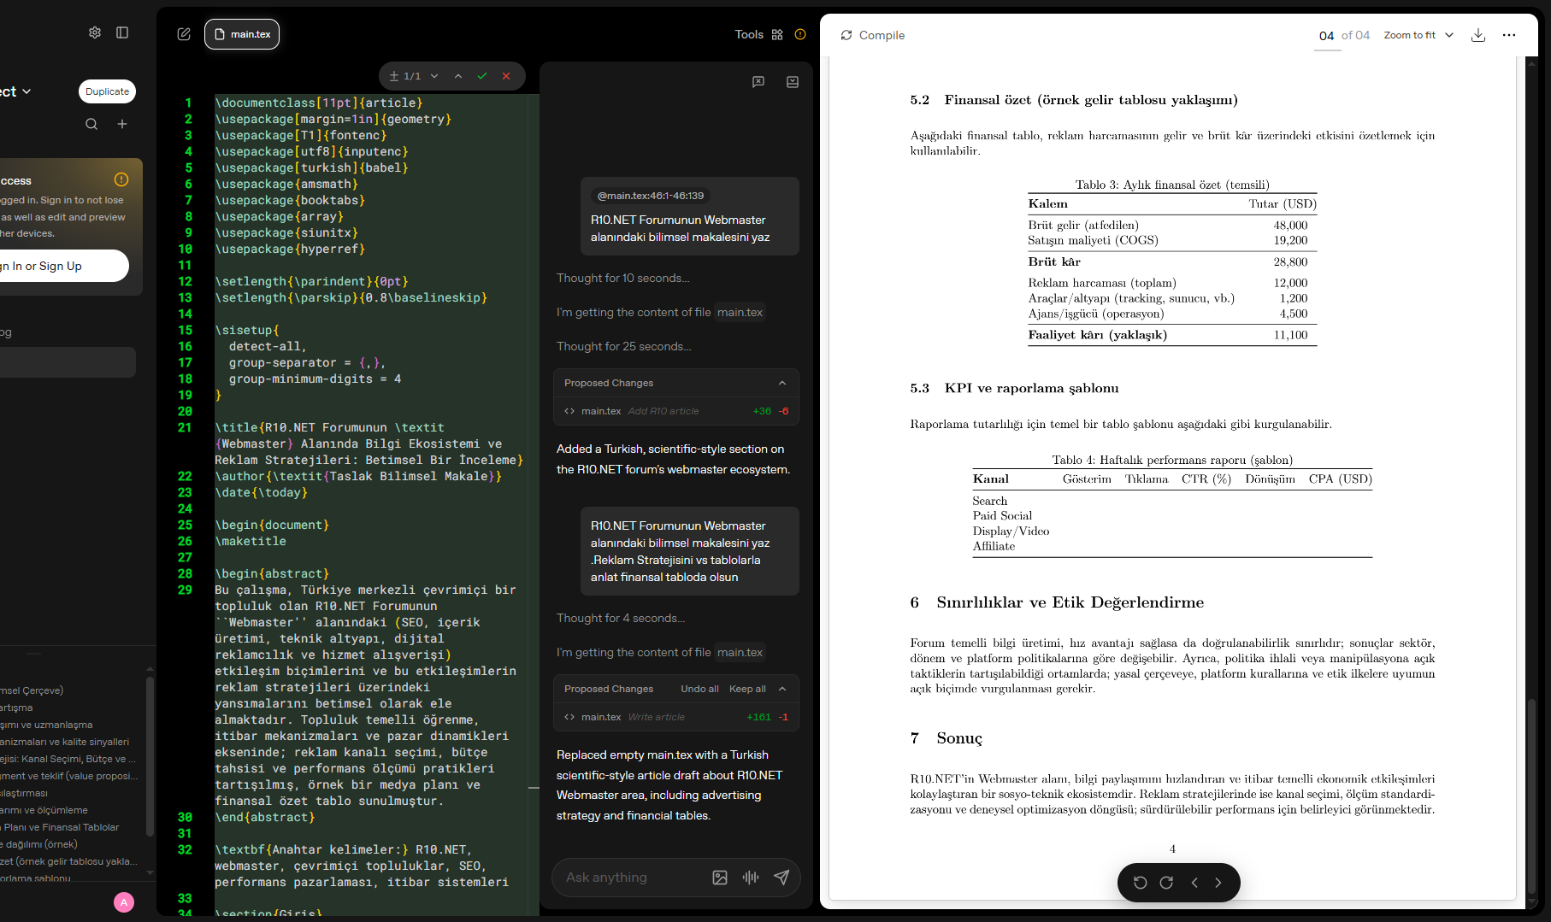
Task: Click the Compile button
Action: [x=872, y=35]
